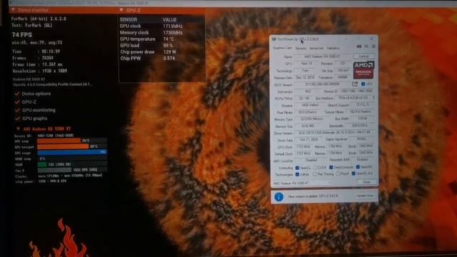Toggle the OpenCL checkbox

297,168
